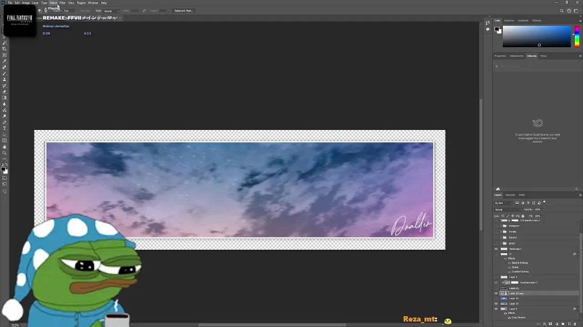Select the Horizontal Type tool
This screenshot has height=327, width=583.
click(x=5, y=128)
